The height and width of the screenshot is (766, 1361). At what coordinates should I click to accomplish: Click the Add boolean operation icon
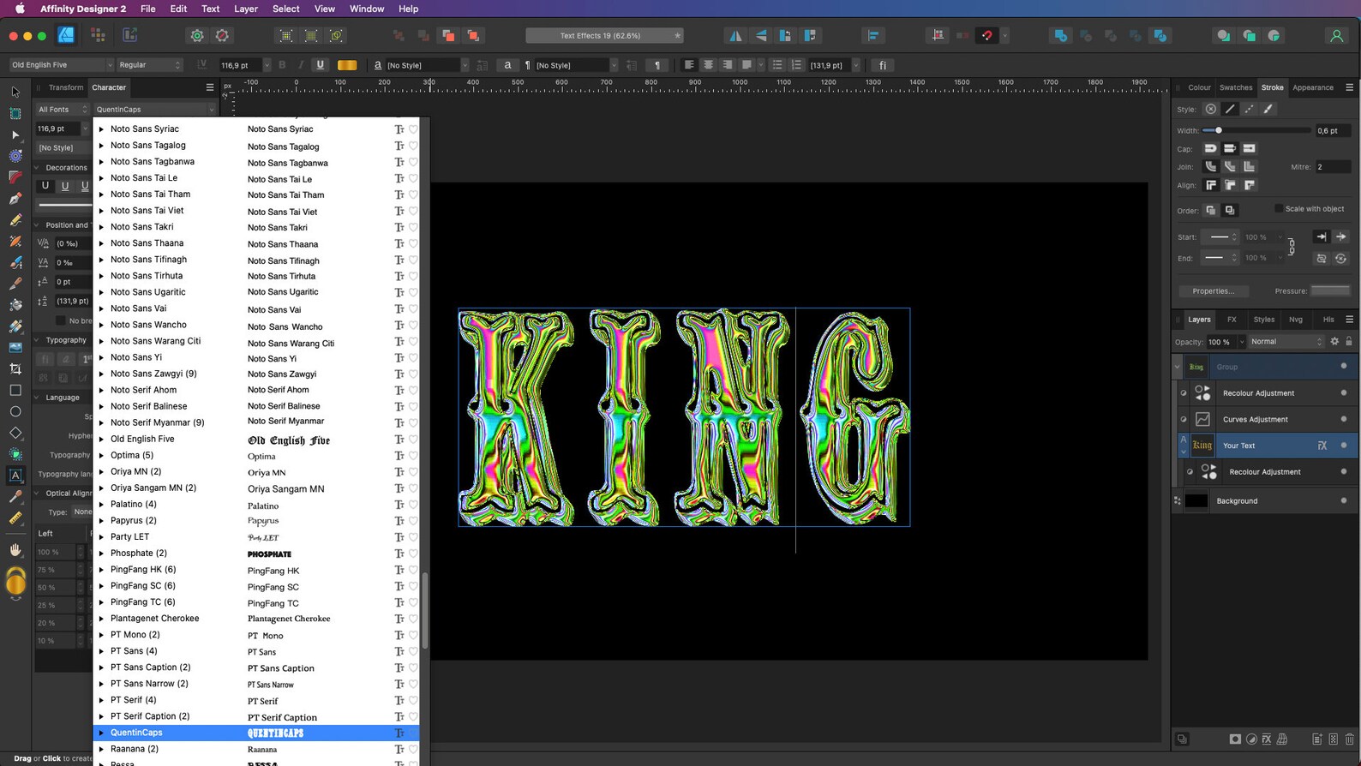[x=1061, y=35]
